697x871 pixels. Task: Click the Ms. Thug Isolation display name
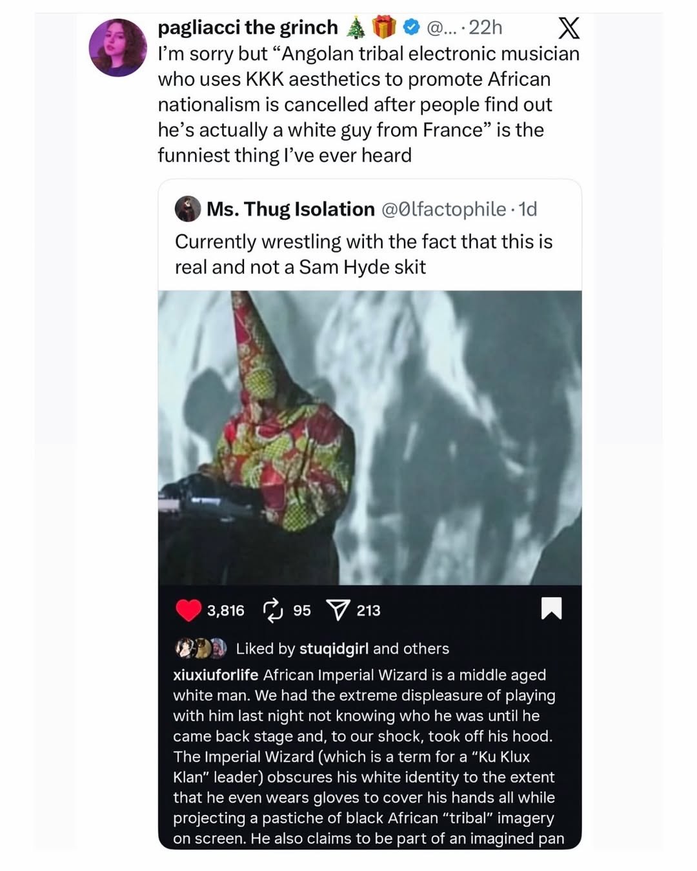(290, 209)
